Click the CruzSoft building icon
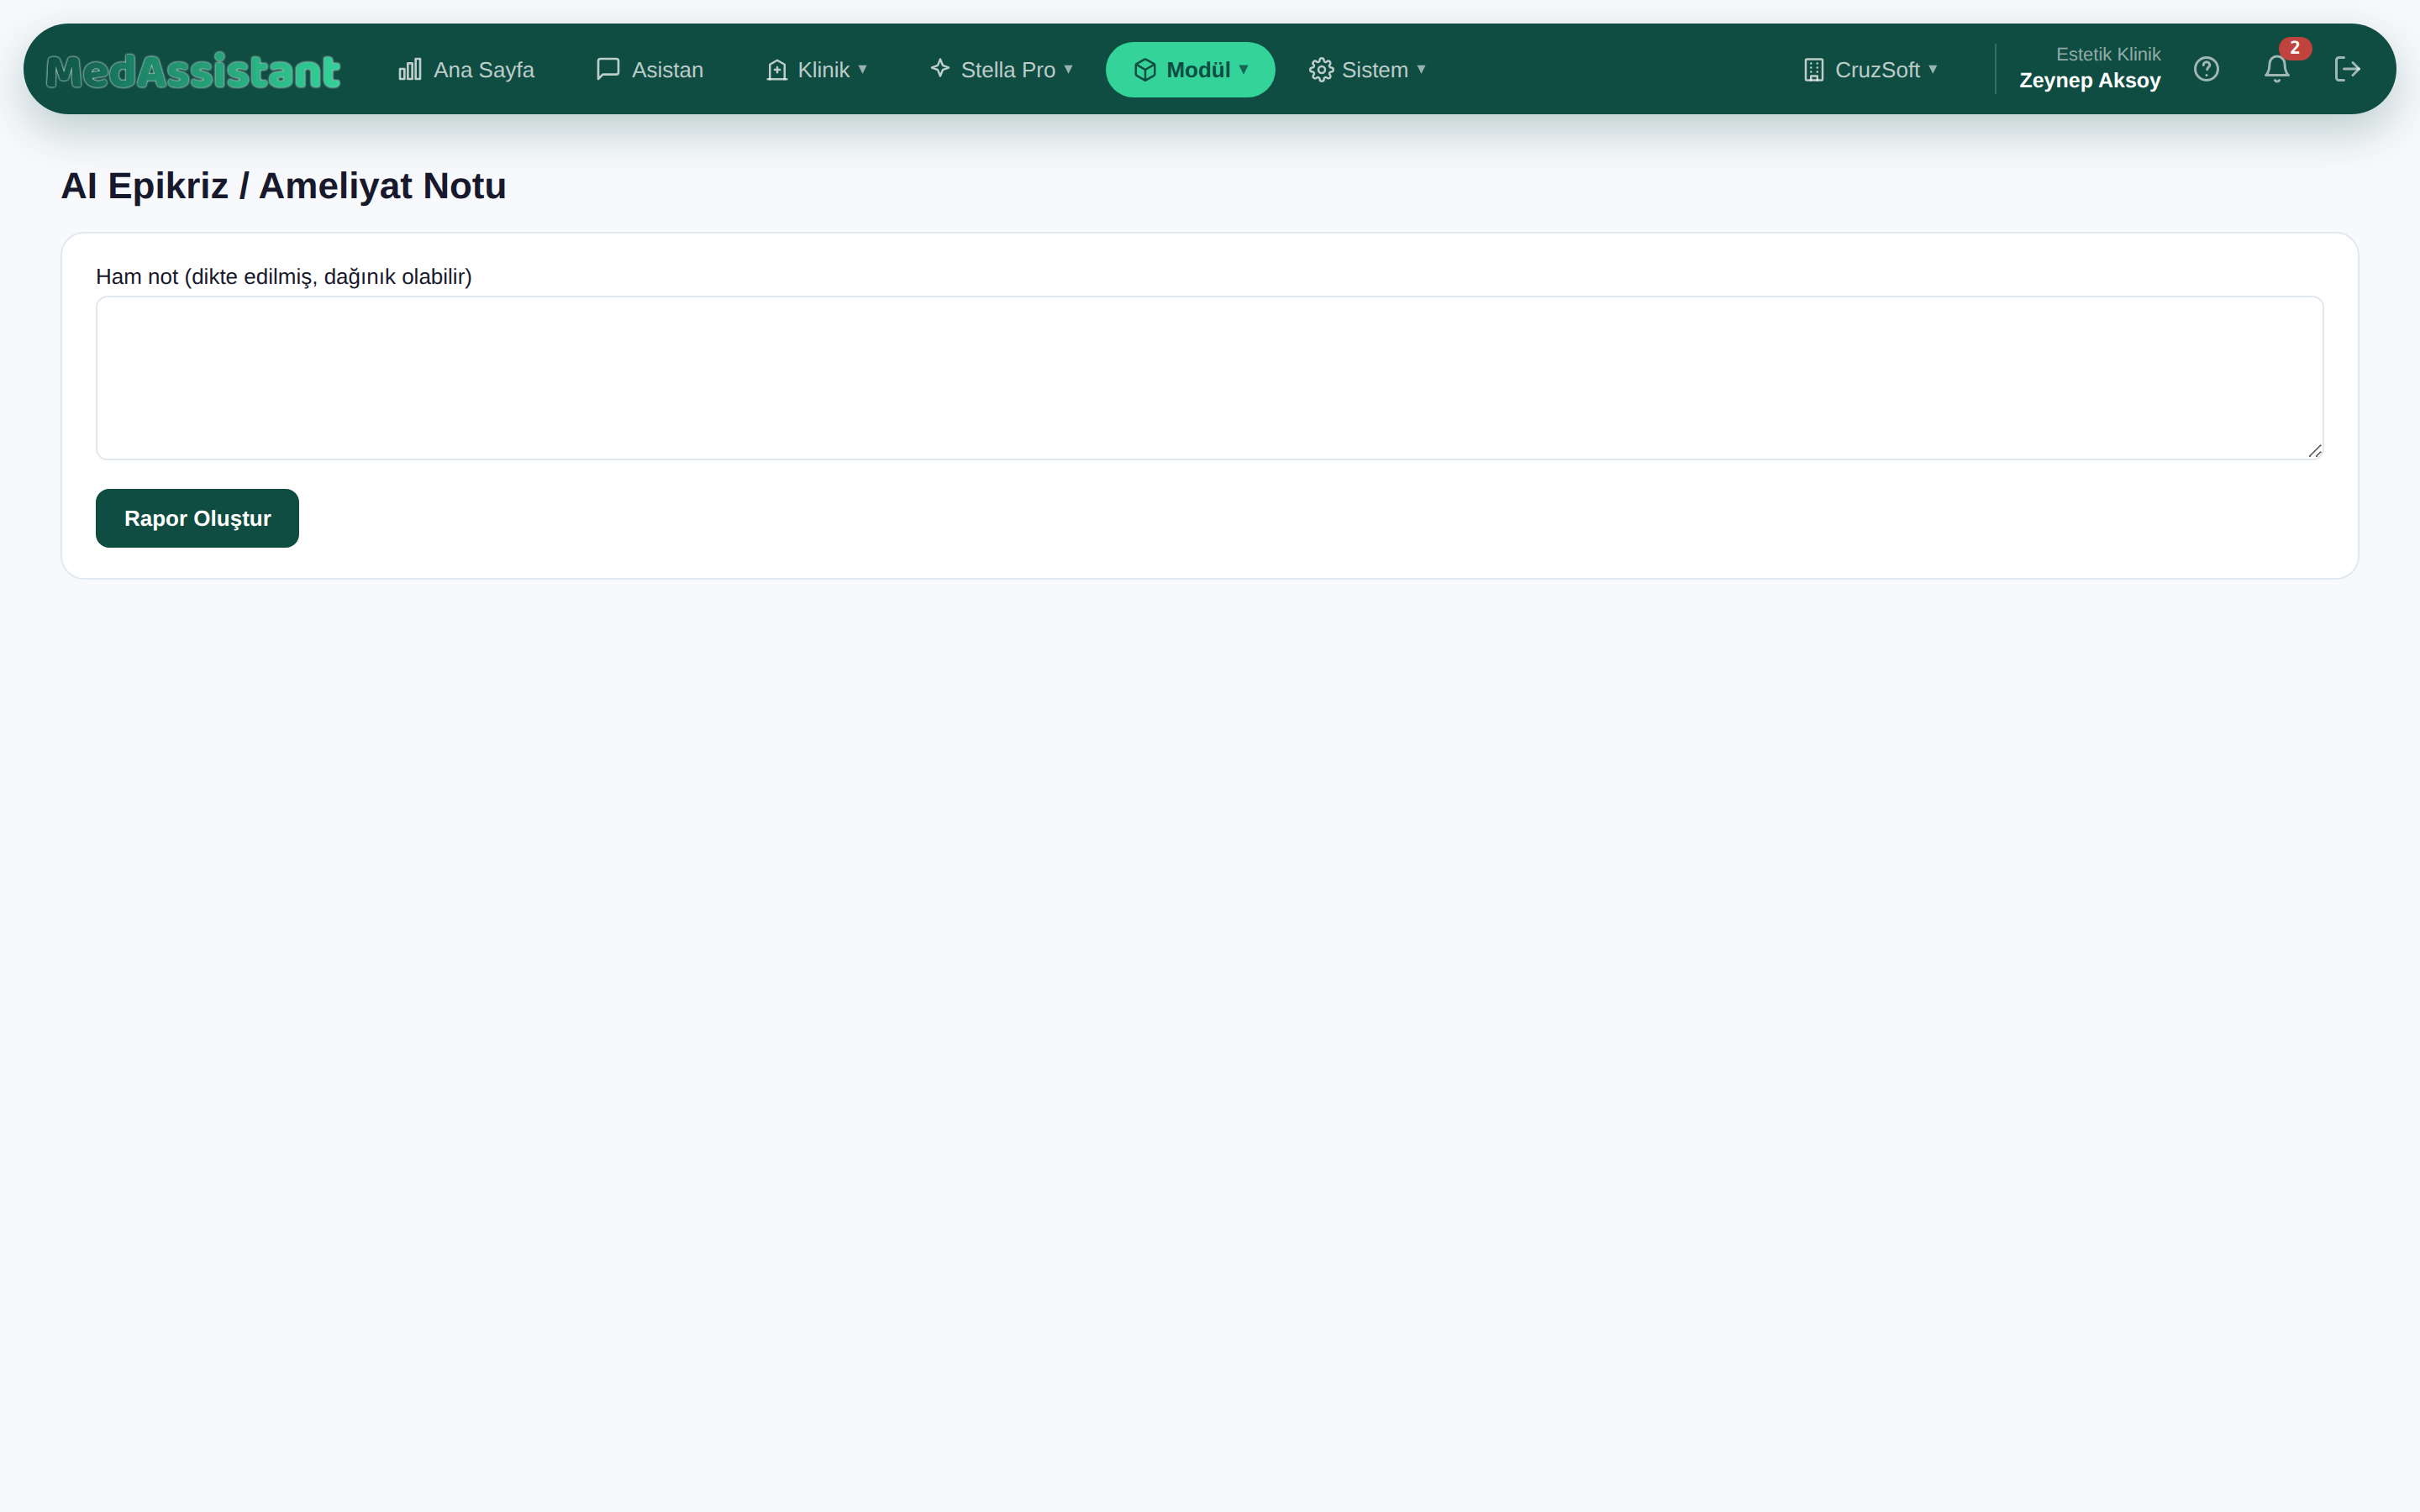 click(1814, 69)
